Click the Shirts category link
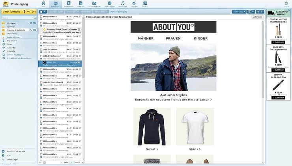Screen dimensions: 292x166 tap(195, 149)
